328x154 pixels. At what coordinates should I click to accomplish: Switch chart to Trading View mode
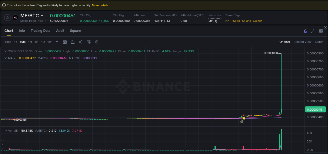(303, 42)
